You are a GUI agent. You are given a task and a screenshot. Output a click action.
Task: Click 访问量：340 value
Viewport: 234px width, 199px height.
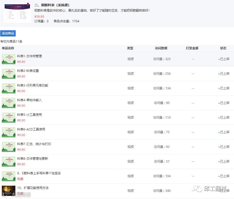(162, 191)
